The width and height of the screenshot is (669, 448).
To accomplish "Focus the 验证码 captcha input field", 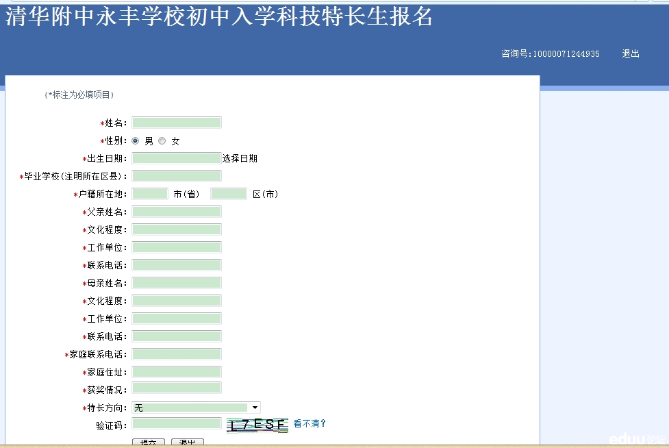I will [177, 425].
